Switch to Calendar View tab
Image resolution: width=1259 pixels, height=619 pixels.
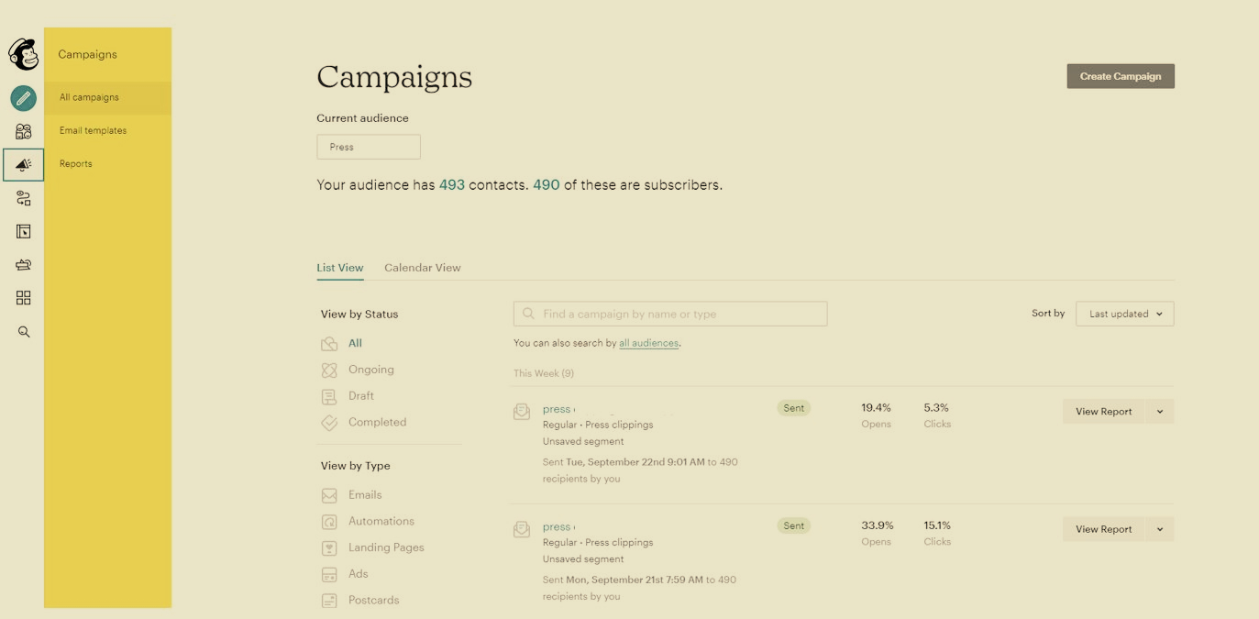coord(422,268)
